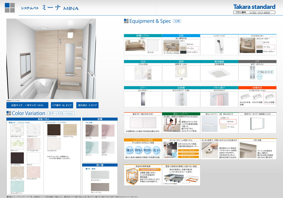Select the ピンク FRP bathtub color

108,130
